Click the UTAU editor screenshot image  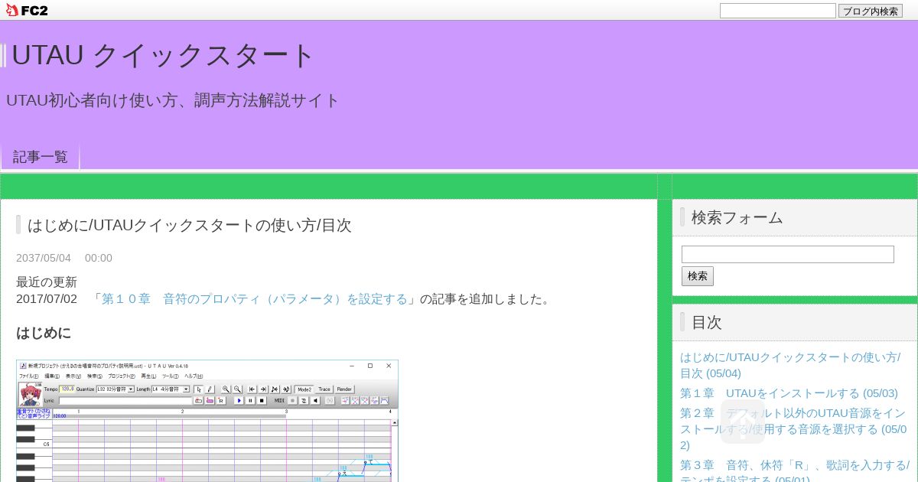click(x=207, y=421)
